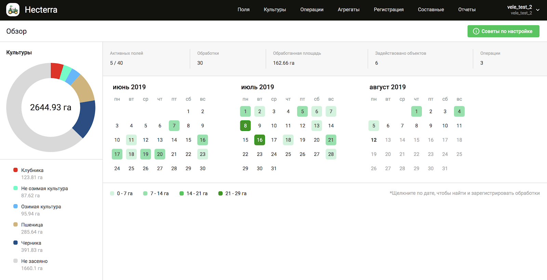This screenshot has height=280, width=547.
Task: Open the Поля menu item
Action: (243, 10)
